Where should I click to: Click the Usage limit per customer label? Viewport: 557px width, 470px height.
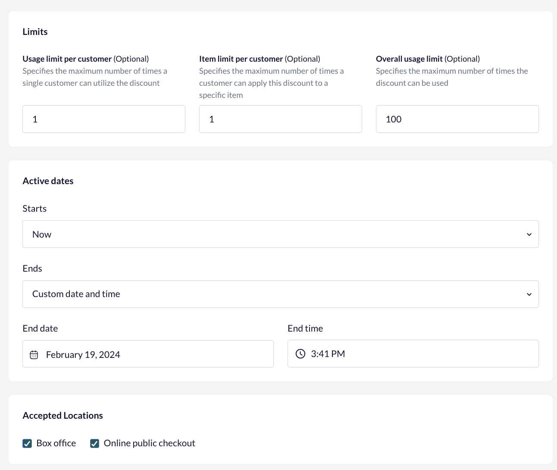tap(86, 59)
